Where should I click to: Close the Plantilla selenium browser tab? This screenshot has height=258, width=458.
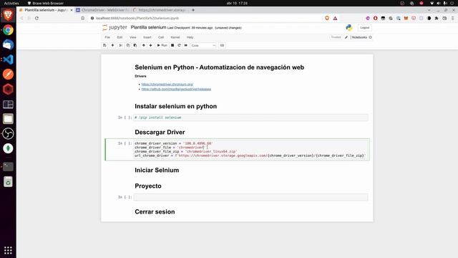point(72,10)
